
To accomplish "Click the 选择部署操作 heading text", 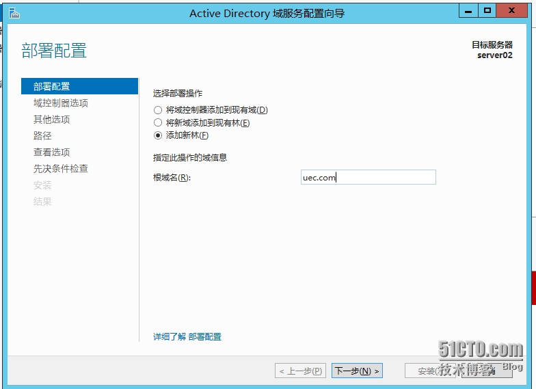I will point(178,93).
